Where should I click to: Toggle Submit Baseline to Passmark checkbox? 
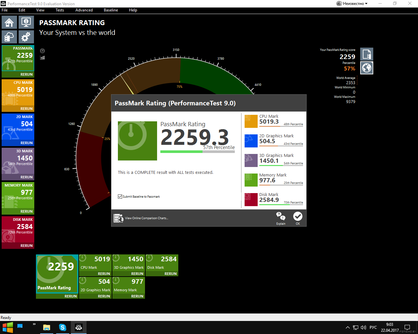120,196
